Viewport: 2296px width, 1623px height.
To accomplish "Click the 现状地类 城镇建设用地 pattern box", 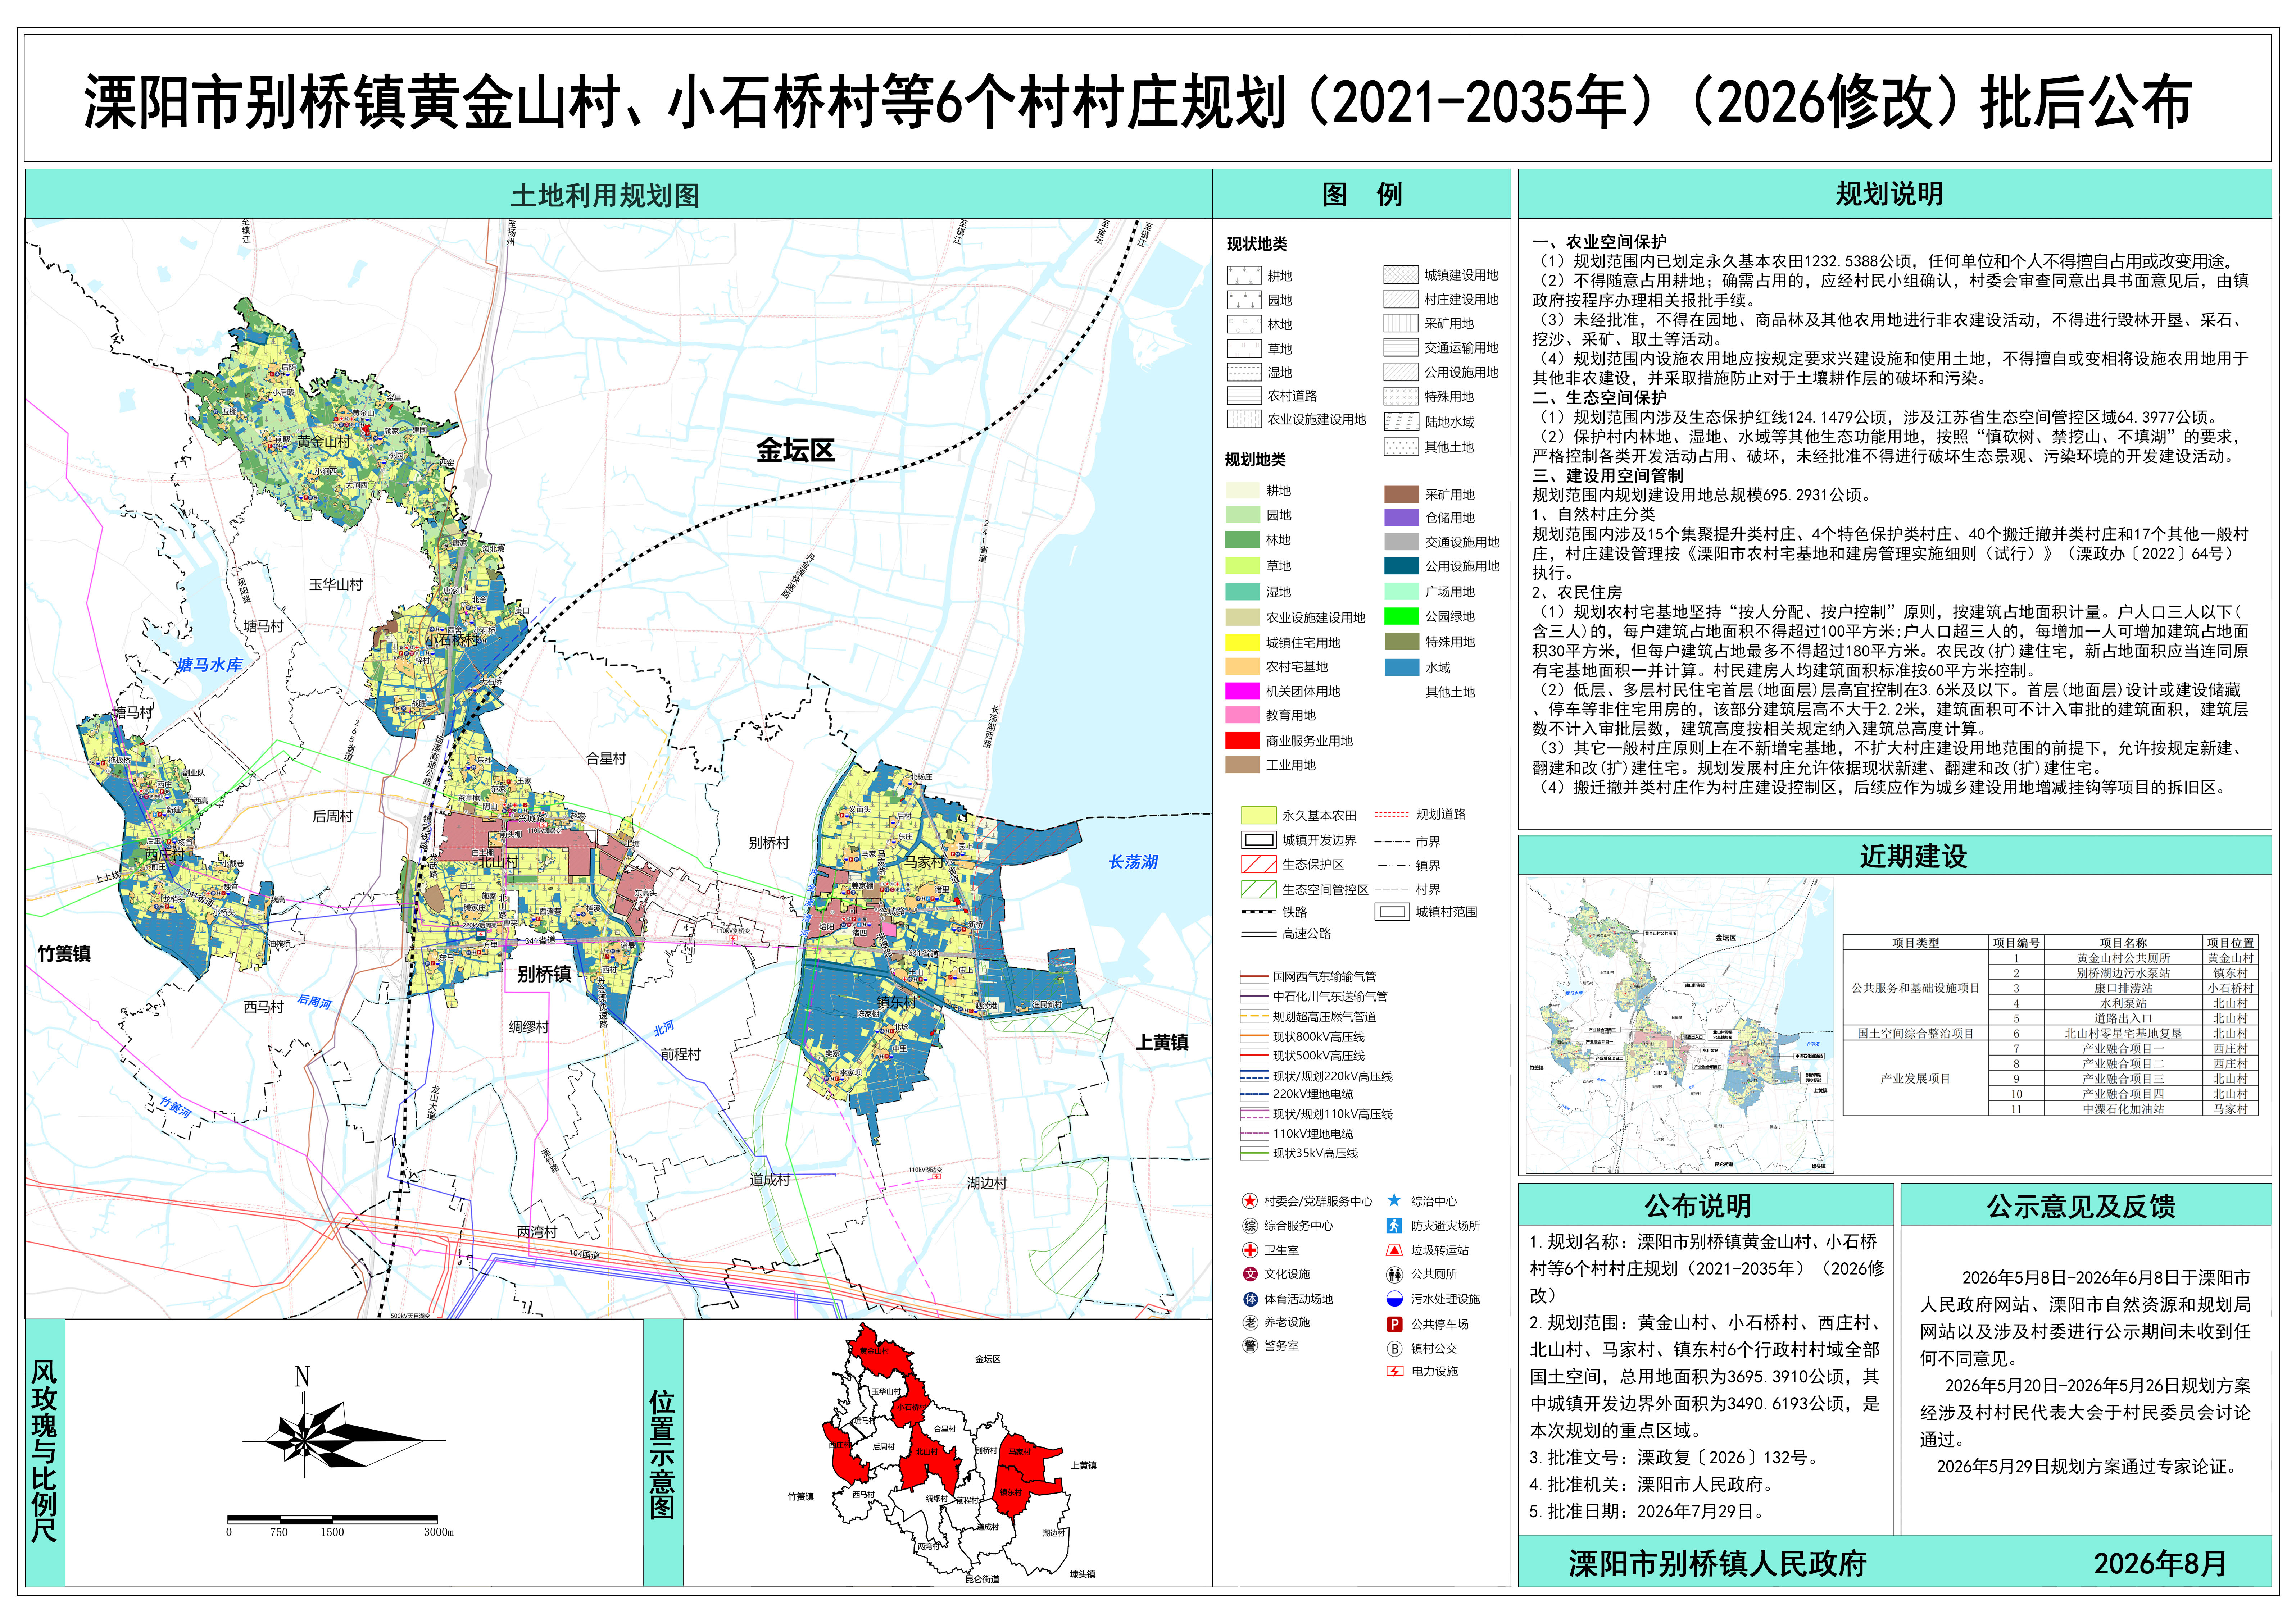I will tap(1401, 275).
